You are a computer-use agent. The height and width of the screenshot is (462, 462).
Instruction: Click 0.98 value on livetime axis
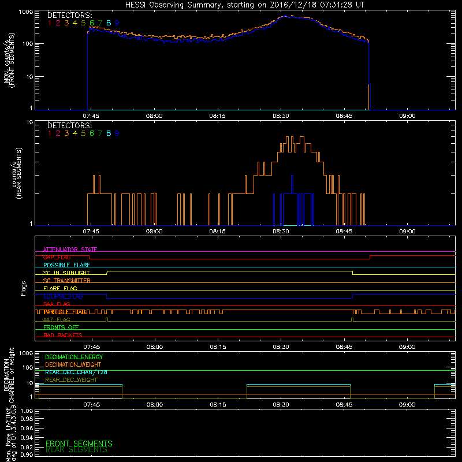click(27, 419)
